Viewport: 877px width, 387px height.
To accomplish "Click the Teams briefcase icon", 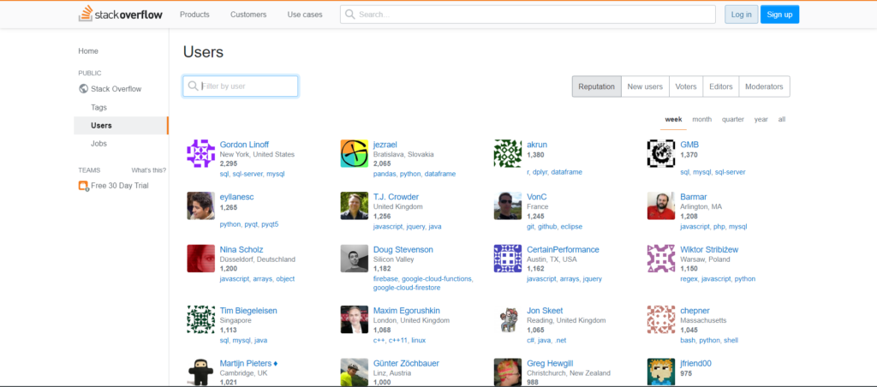I will click(x=83, y=186).
